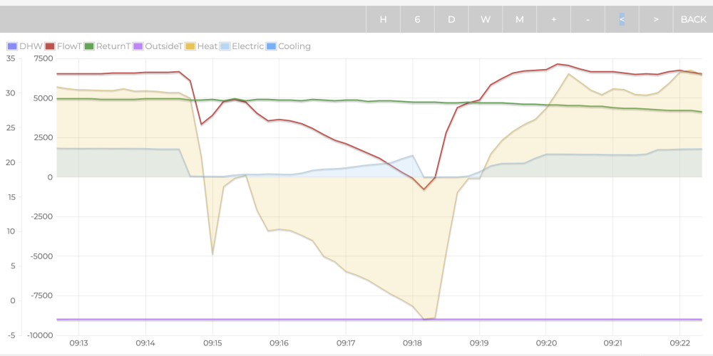Click the 09:18 time label on x-axis

tap(412, 342)
